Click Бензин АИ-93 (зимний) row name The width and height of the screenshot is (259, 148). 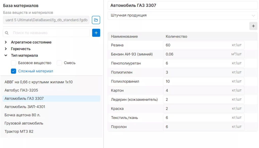pyautogui.click(x=132, y=54)
